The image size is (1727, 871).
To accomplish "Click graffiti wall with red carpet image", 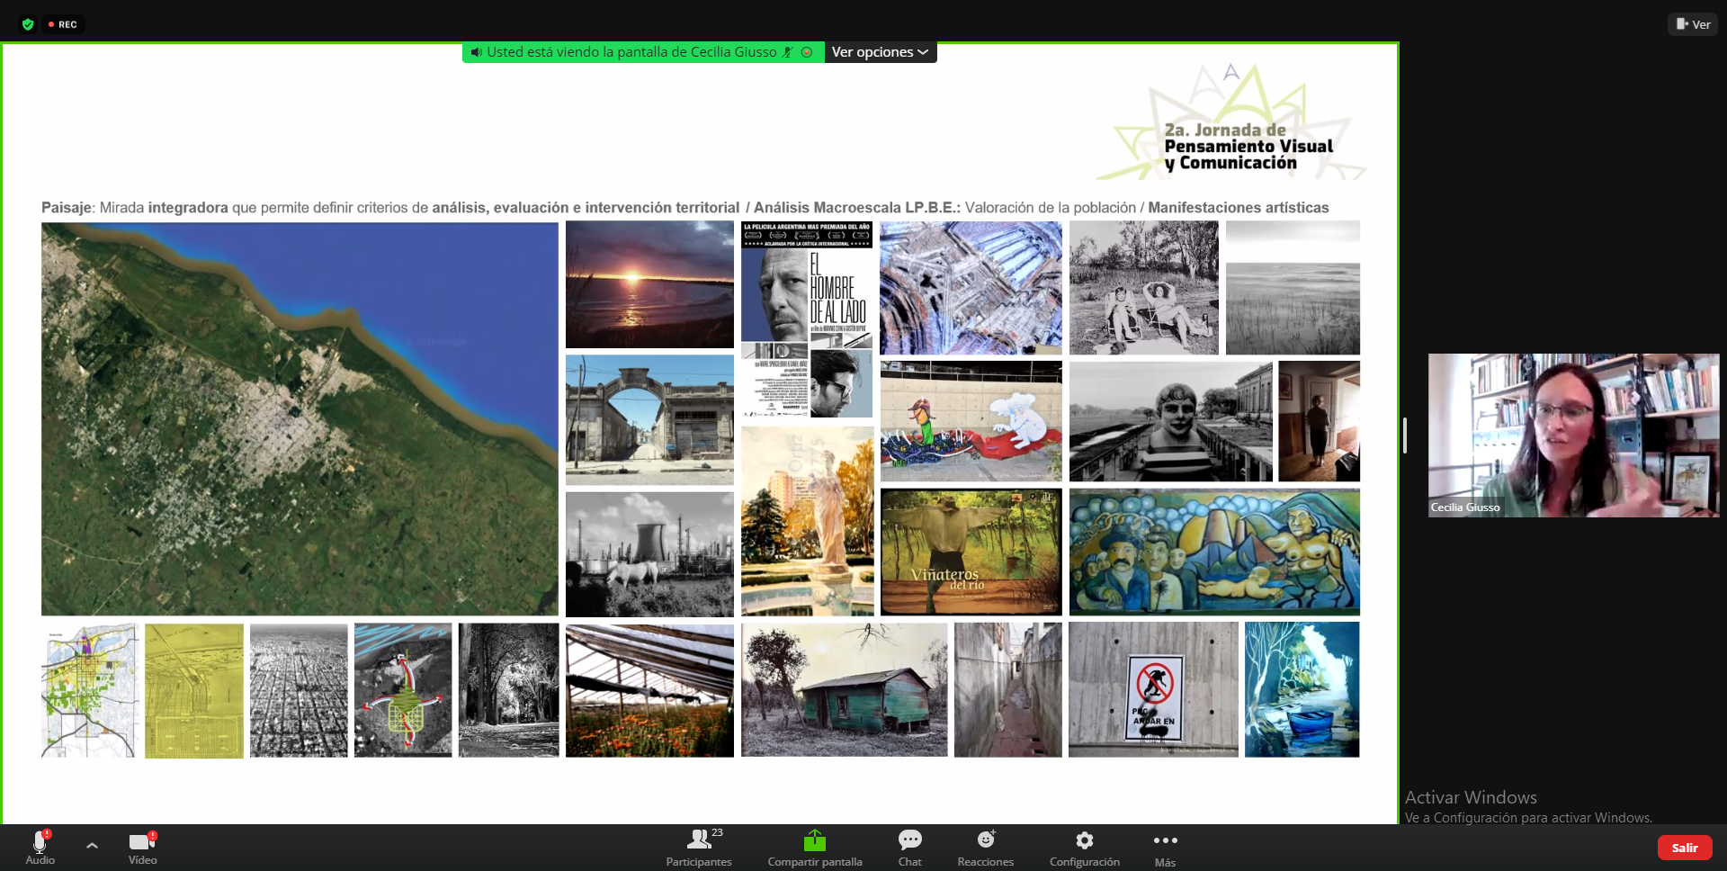I will tap(971, 421).
